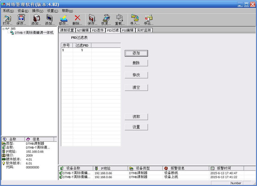257x186 pixels.
Task: Select the DTMB-T高标清编调一体机 tree item
Action: point(34,33)
